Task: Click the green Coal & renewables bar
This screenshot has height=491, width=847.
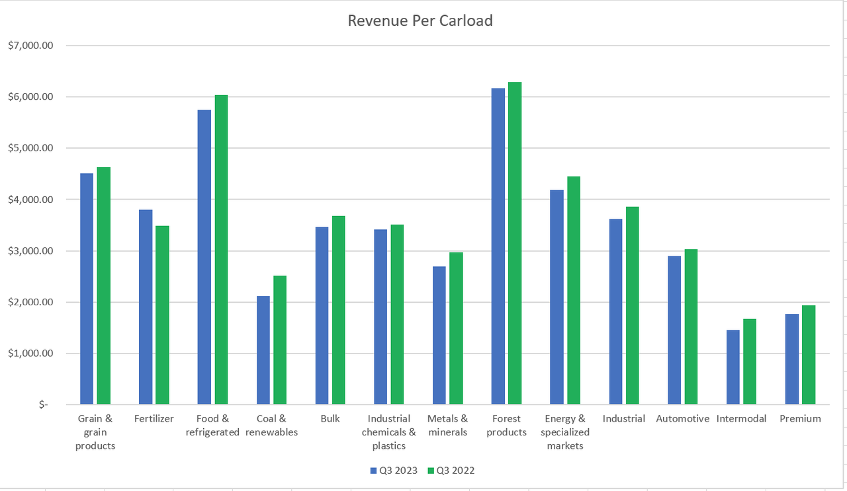Action: (280, 340)
